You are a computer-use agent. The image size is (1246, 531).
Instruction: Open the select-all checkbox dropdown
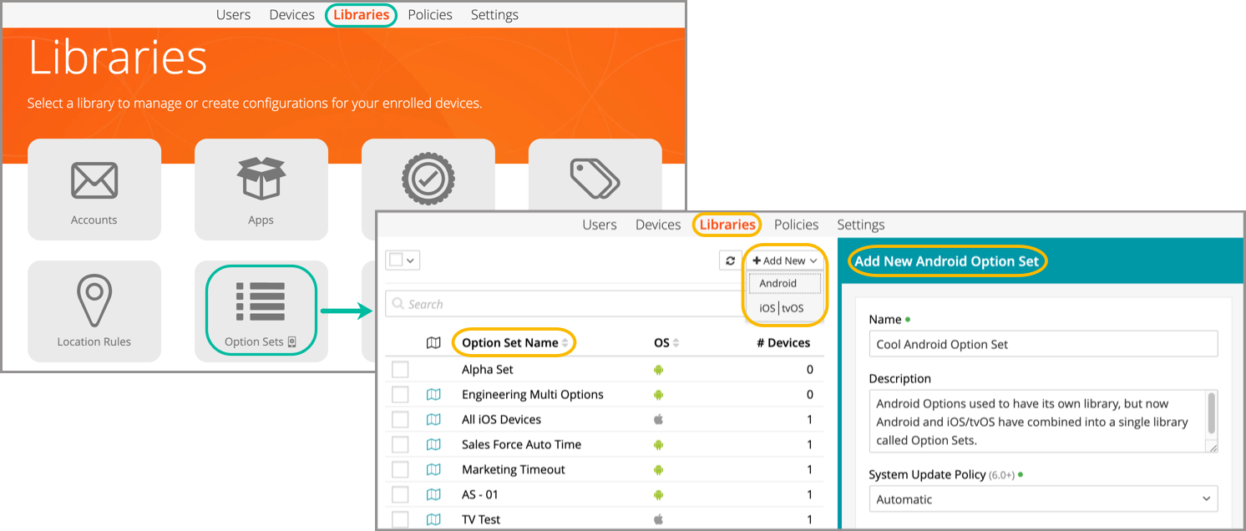tap(402, 260)
